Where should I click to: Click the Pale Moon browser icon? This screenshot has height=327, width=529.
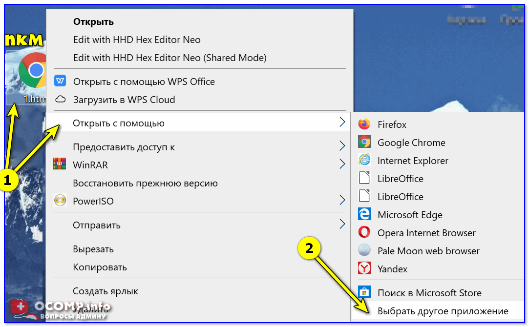[364, 251]
